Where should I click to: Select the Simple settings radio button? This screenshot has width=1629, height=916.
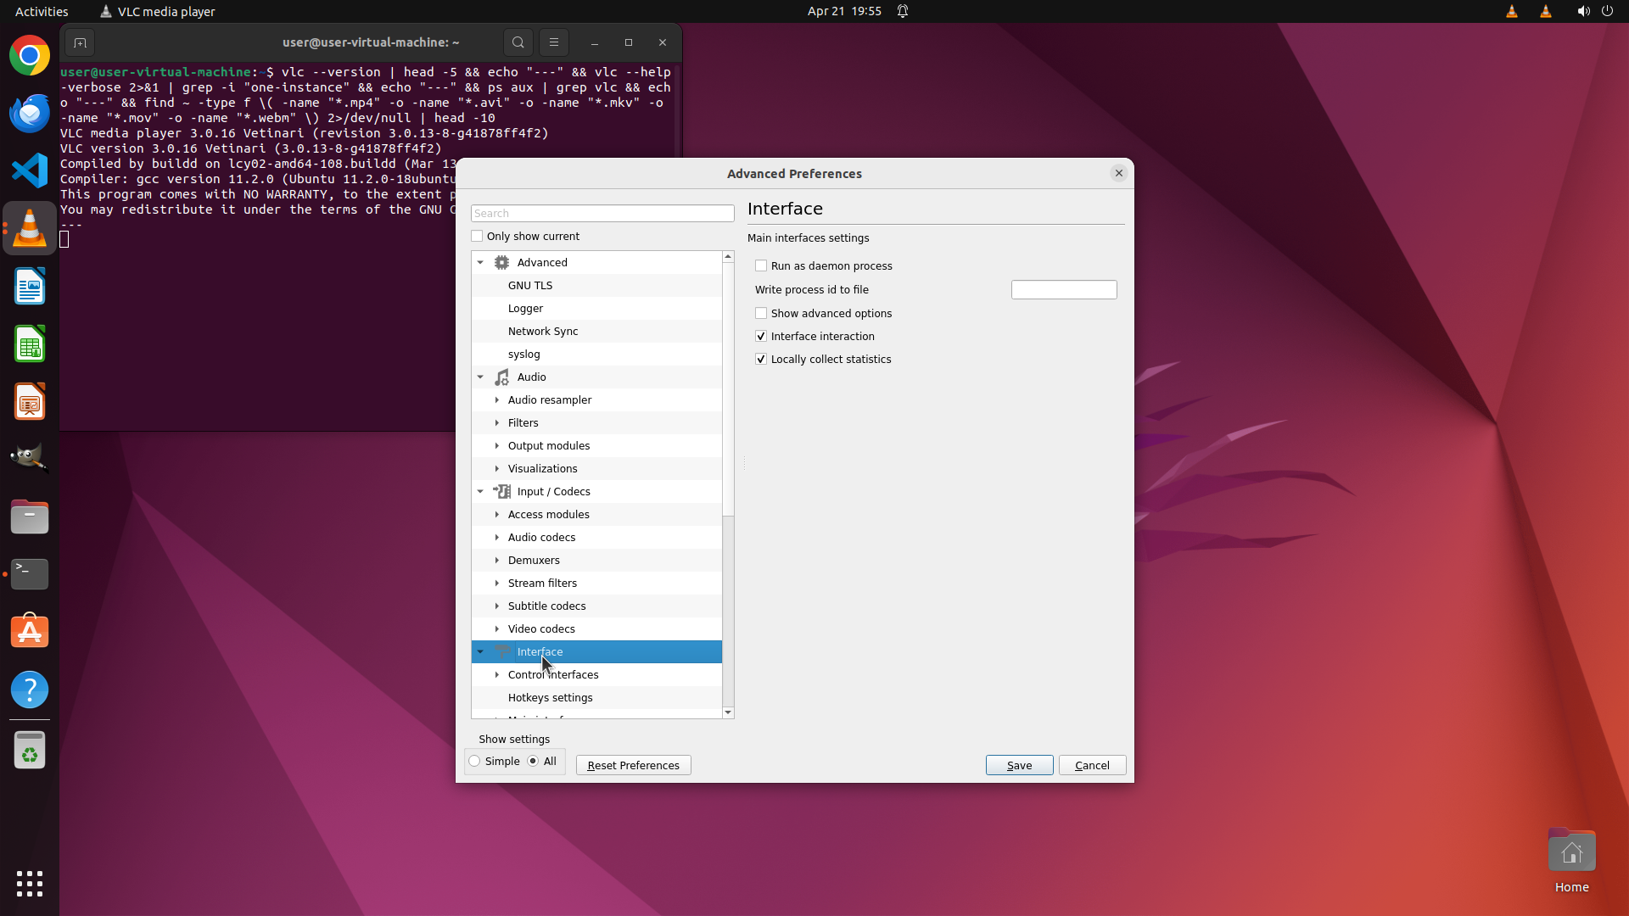(475, 762)
